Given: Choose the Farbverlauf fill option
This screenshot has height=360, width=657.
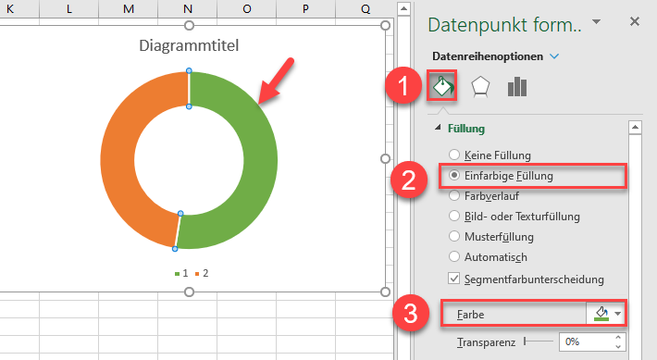Looking at the screenshot, I should (x=484, y=195).
